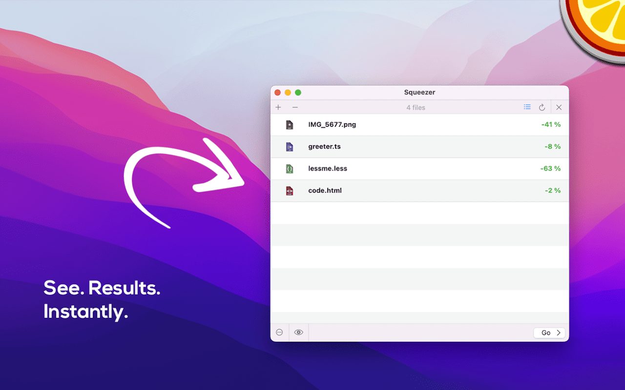The width and height of the screenshot is (625, 390).
Task: Click the X icon to clear the list
Action: pos(559,107)
